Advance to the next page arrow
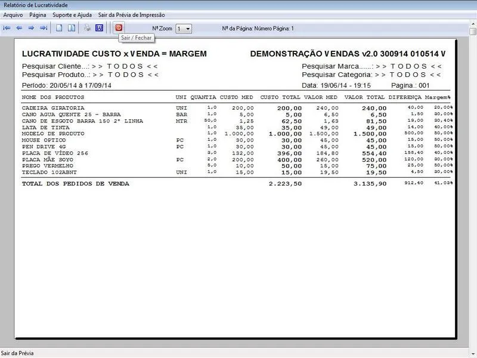The image size is (477, 358). [31, 28]
